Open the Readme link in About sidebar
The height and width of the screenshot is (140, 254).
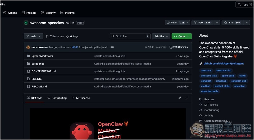pyautogui.click(x=207, y=99)
